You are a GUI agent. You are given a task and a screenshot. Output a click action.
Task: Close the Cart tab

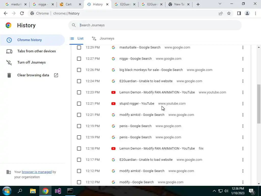pyautogui.click(x=80, y=4)
